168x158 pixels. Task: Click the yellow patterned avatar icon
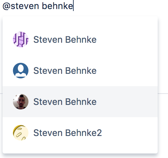pos(21,133)
